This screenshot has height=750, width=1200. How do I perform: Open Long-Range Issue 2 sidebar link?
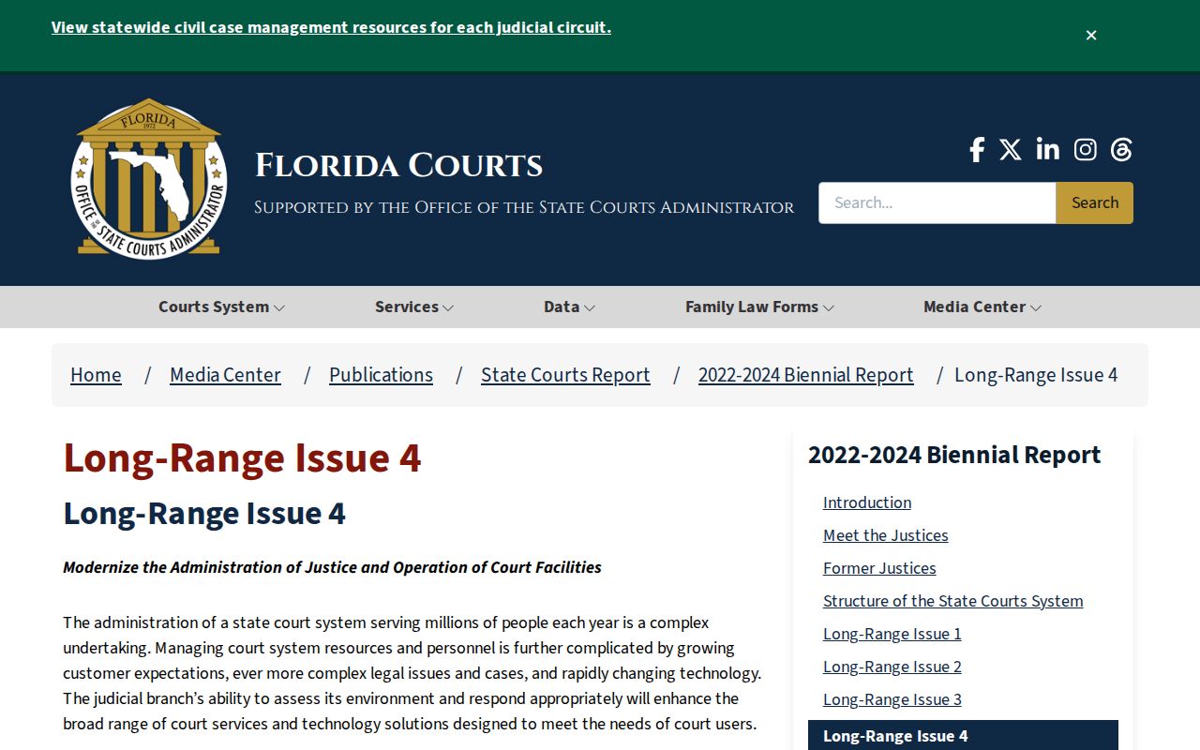(892, 667)
